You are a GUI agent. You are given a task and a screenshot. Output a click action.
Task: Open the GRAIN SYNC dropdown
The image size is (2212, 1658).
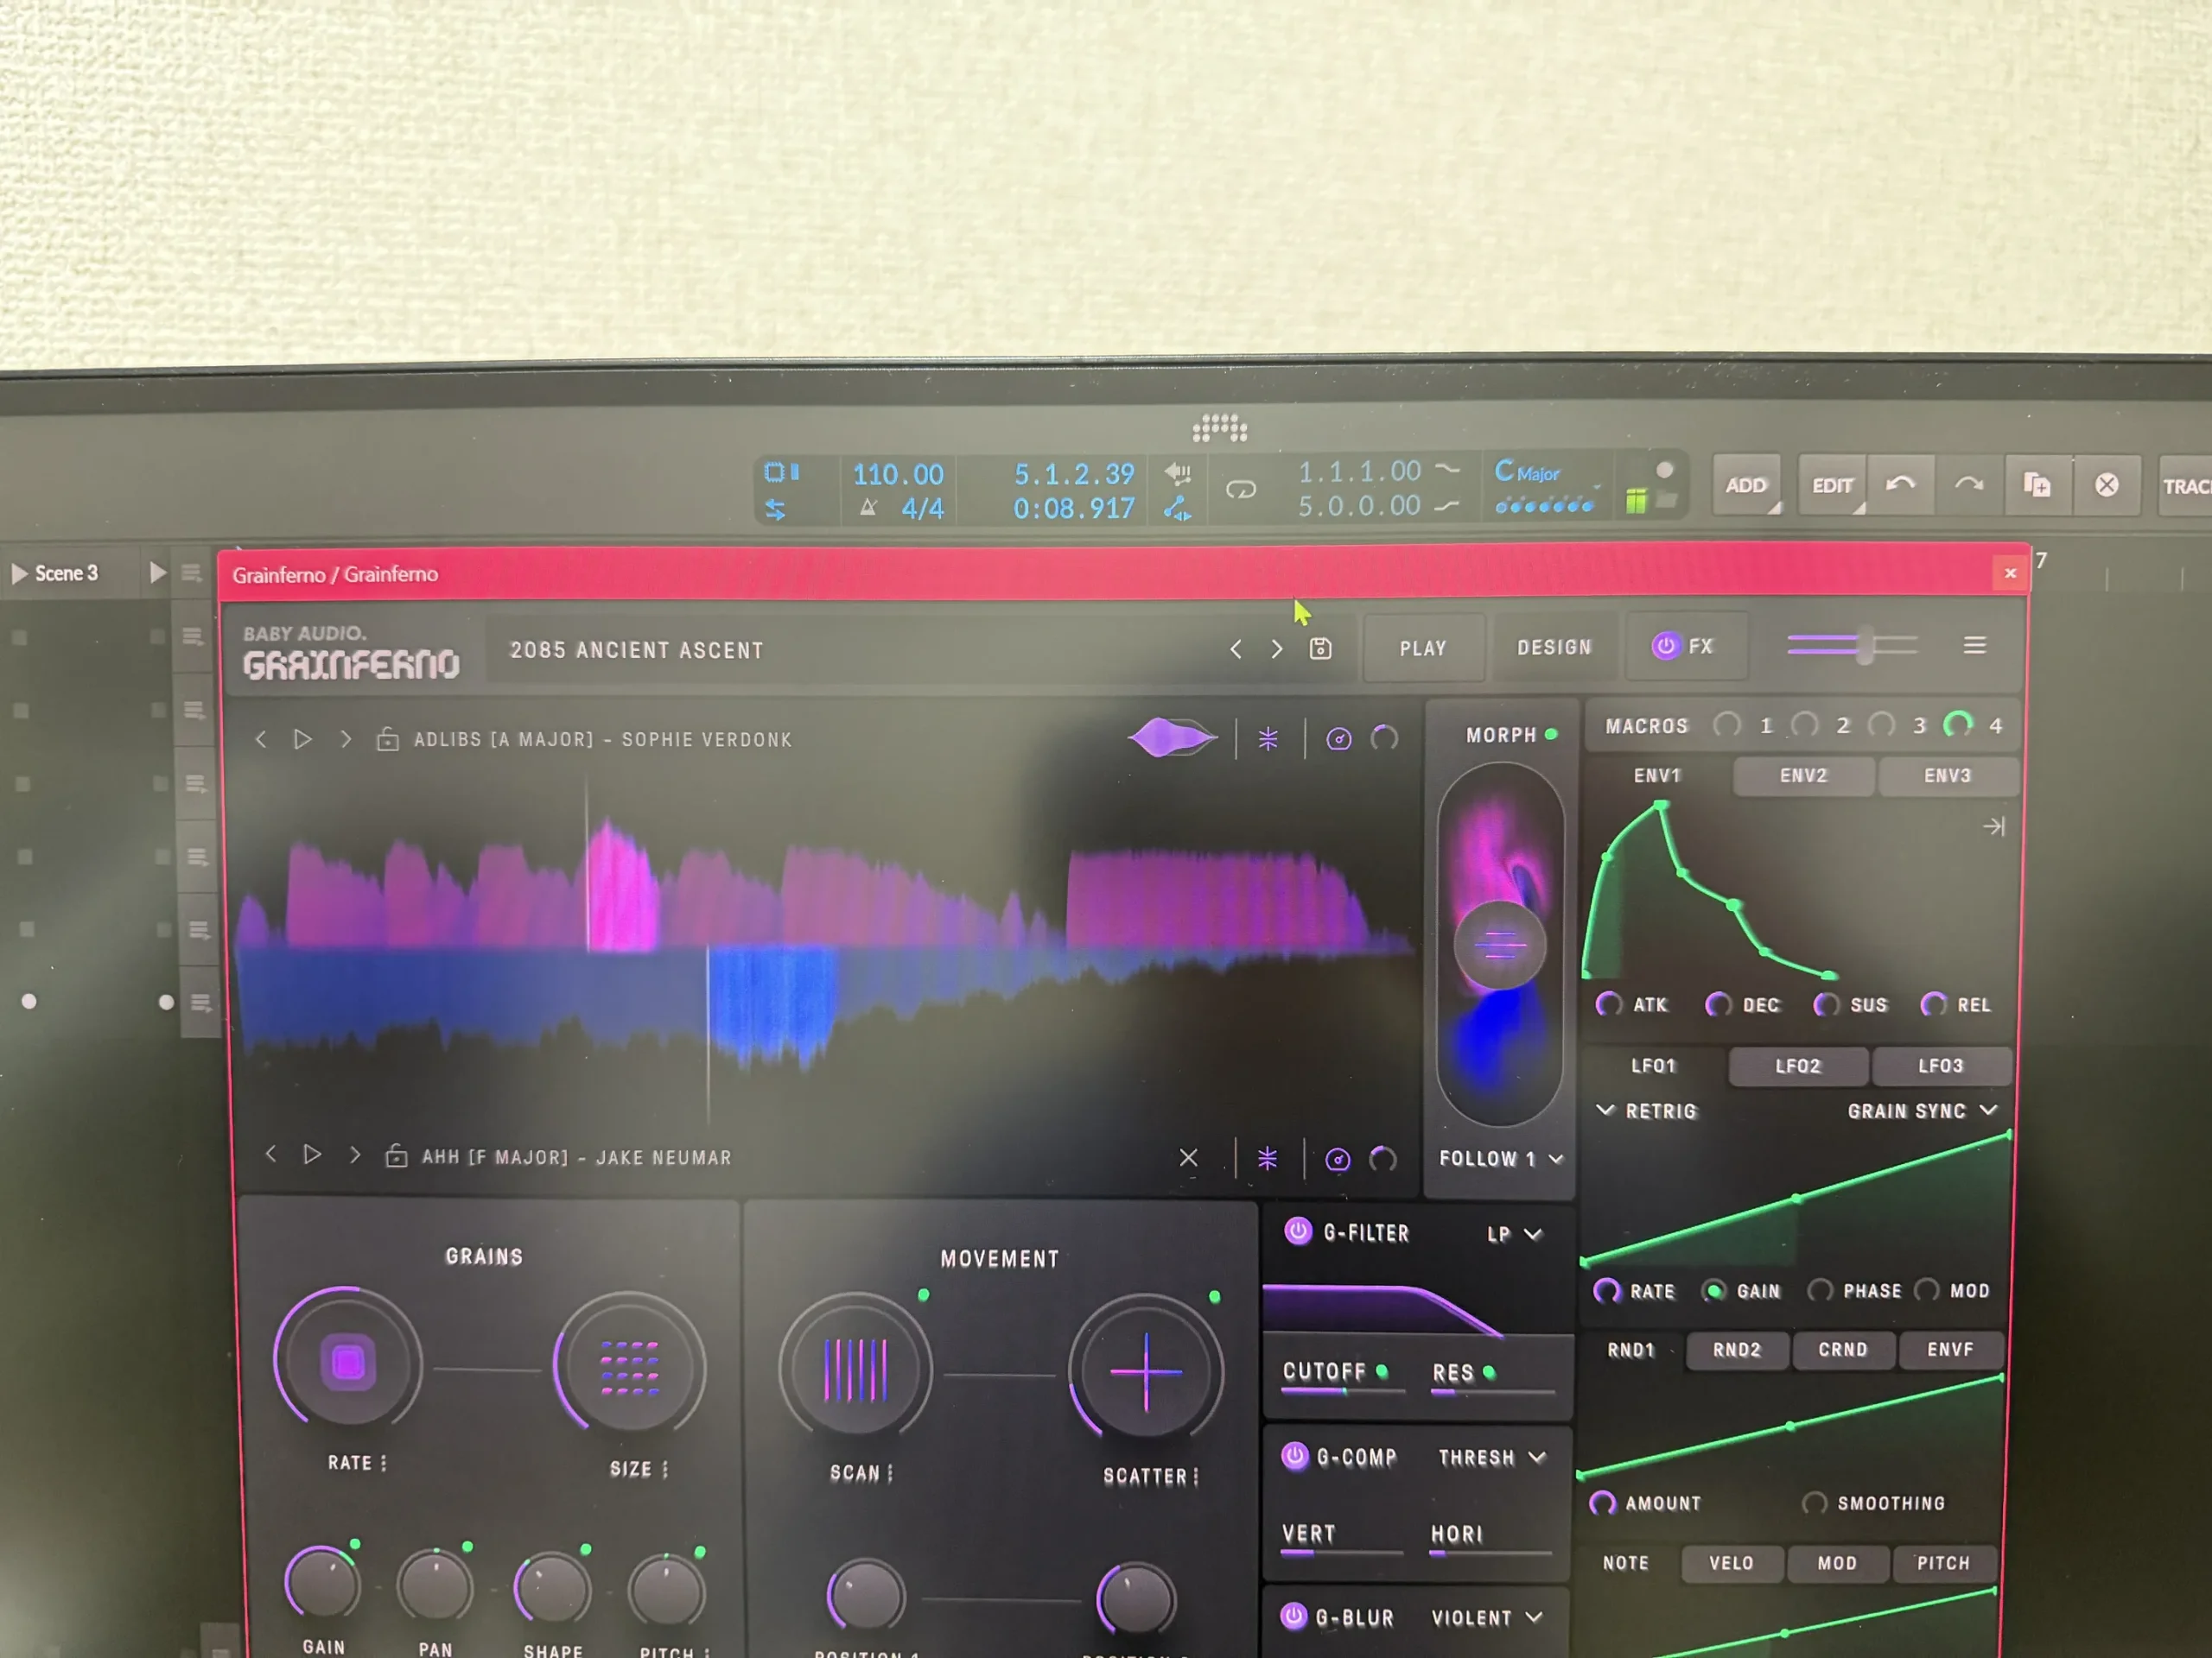pos(1921,1111)
